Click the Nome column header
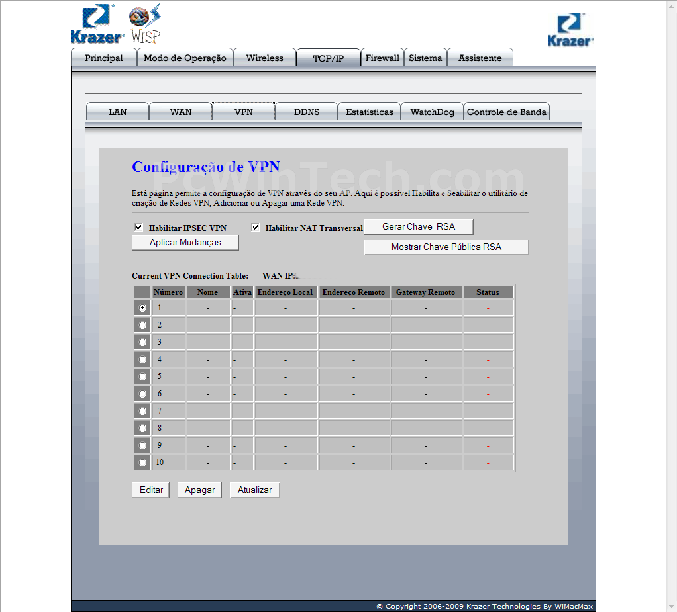The image size is (677, 612). click(x=208, y=292)
